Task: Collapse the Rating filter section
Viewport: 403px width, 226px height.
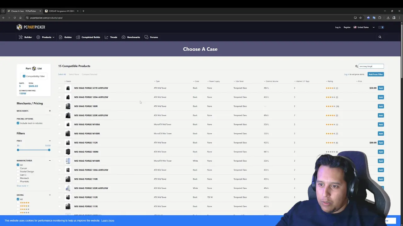Action: coord(50,195)
